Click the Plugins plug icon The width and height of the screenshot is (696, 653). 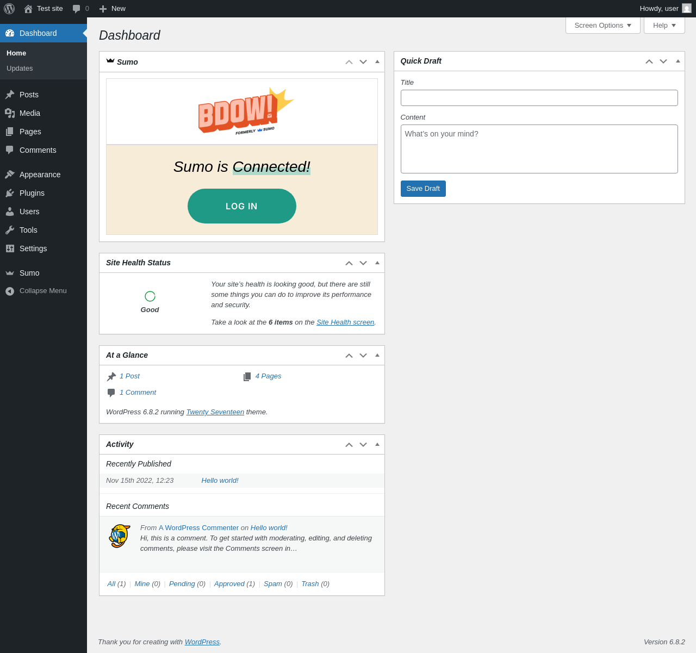pyautogui.click(x=10, y=193)
